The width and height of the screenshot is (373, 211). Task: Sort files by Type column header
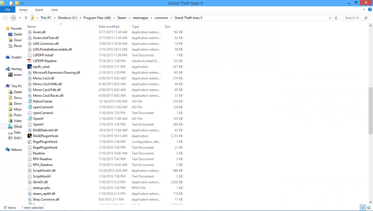(146, 27)
